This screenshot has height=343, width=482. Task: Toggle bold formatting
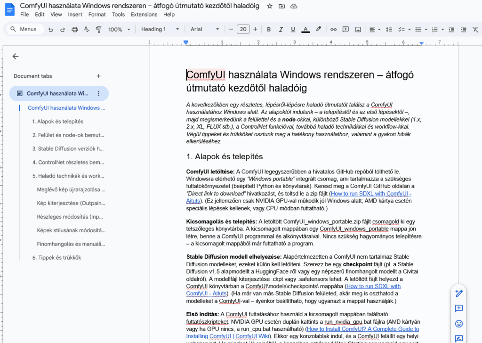pos(269,30)
